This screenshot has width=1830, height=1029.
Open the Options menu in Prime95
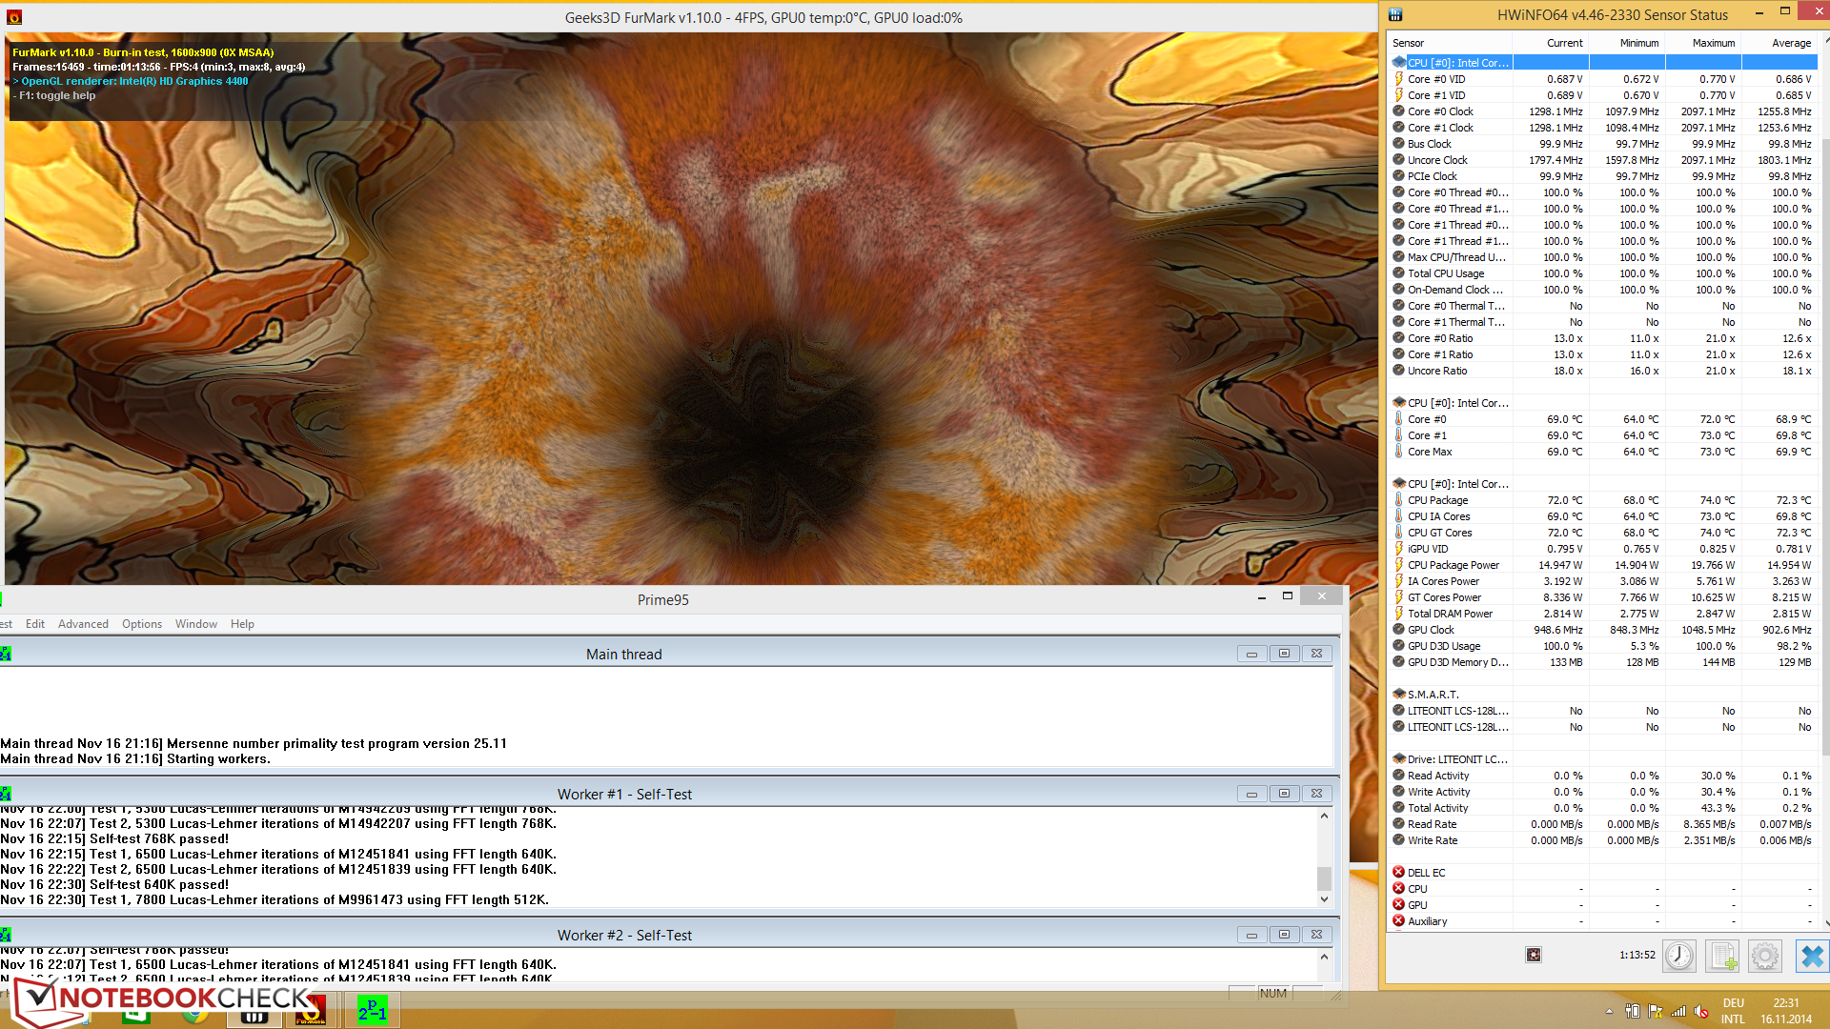pos(142,624)
